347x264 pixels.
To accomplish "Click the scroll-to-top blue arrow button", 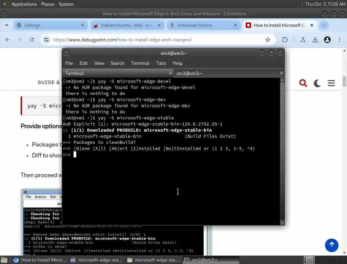I will [x=331, y=245].
